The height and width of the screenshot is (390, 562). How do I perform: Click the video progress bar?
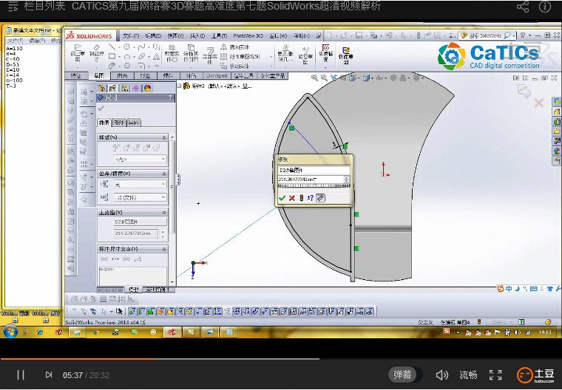(281, 358)
